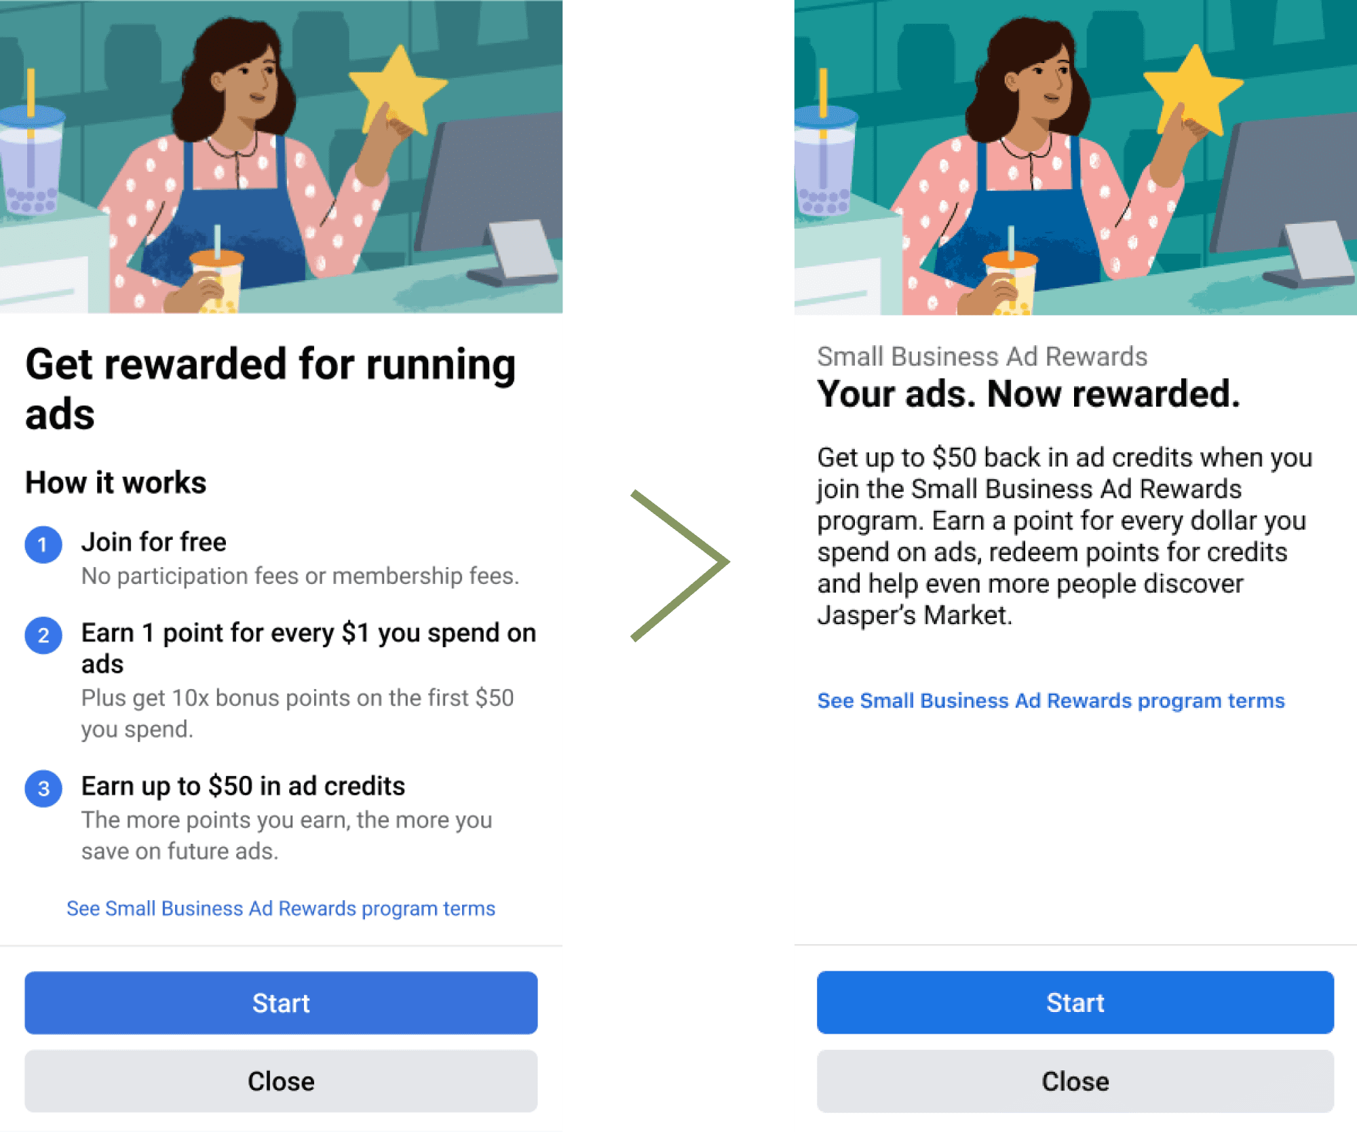1357x1132 pixels.
Task: Dismiss left panel with Close button
Action: 281,1081
